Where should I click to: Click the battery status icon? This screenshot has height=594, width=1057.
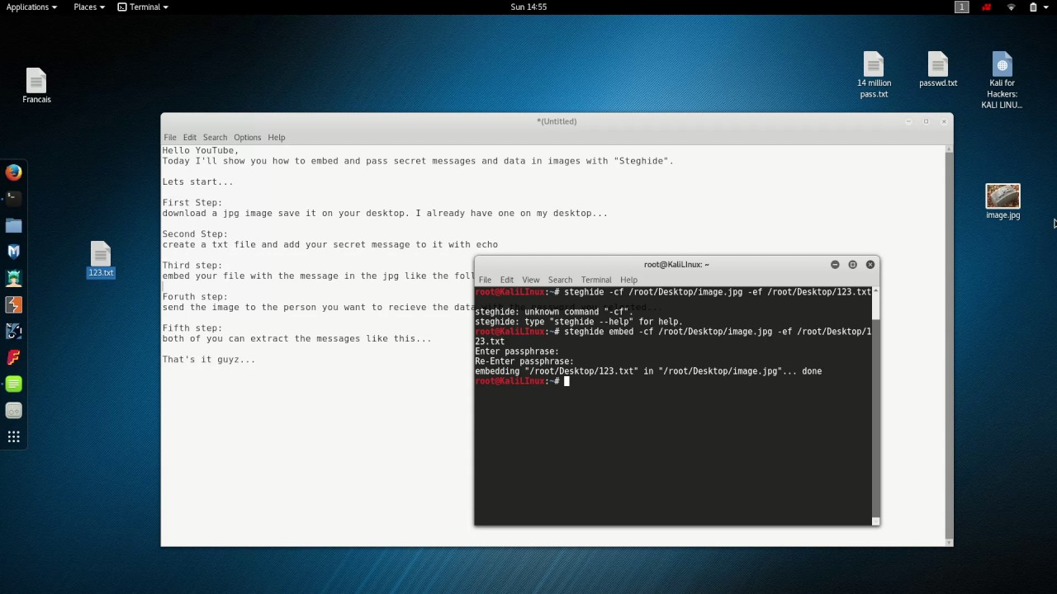click(x=1033, y=7)
